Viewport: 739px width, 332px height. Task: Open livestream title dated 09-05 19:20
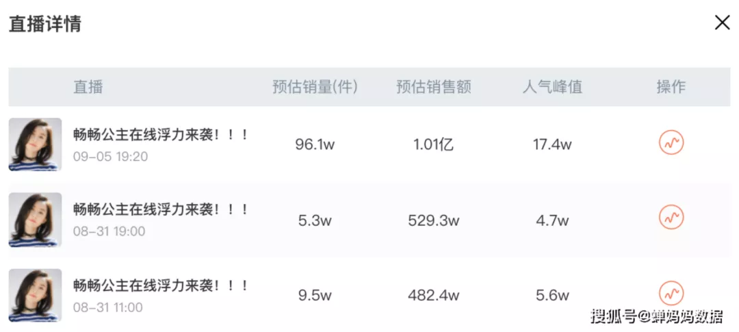pyautogui.click(x=161, y=135)
